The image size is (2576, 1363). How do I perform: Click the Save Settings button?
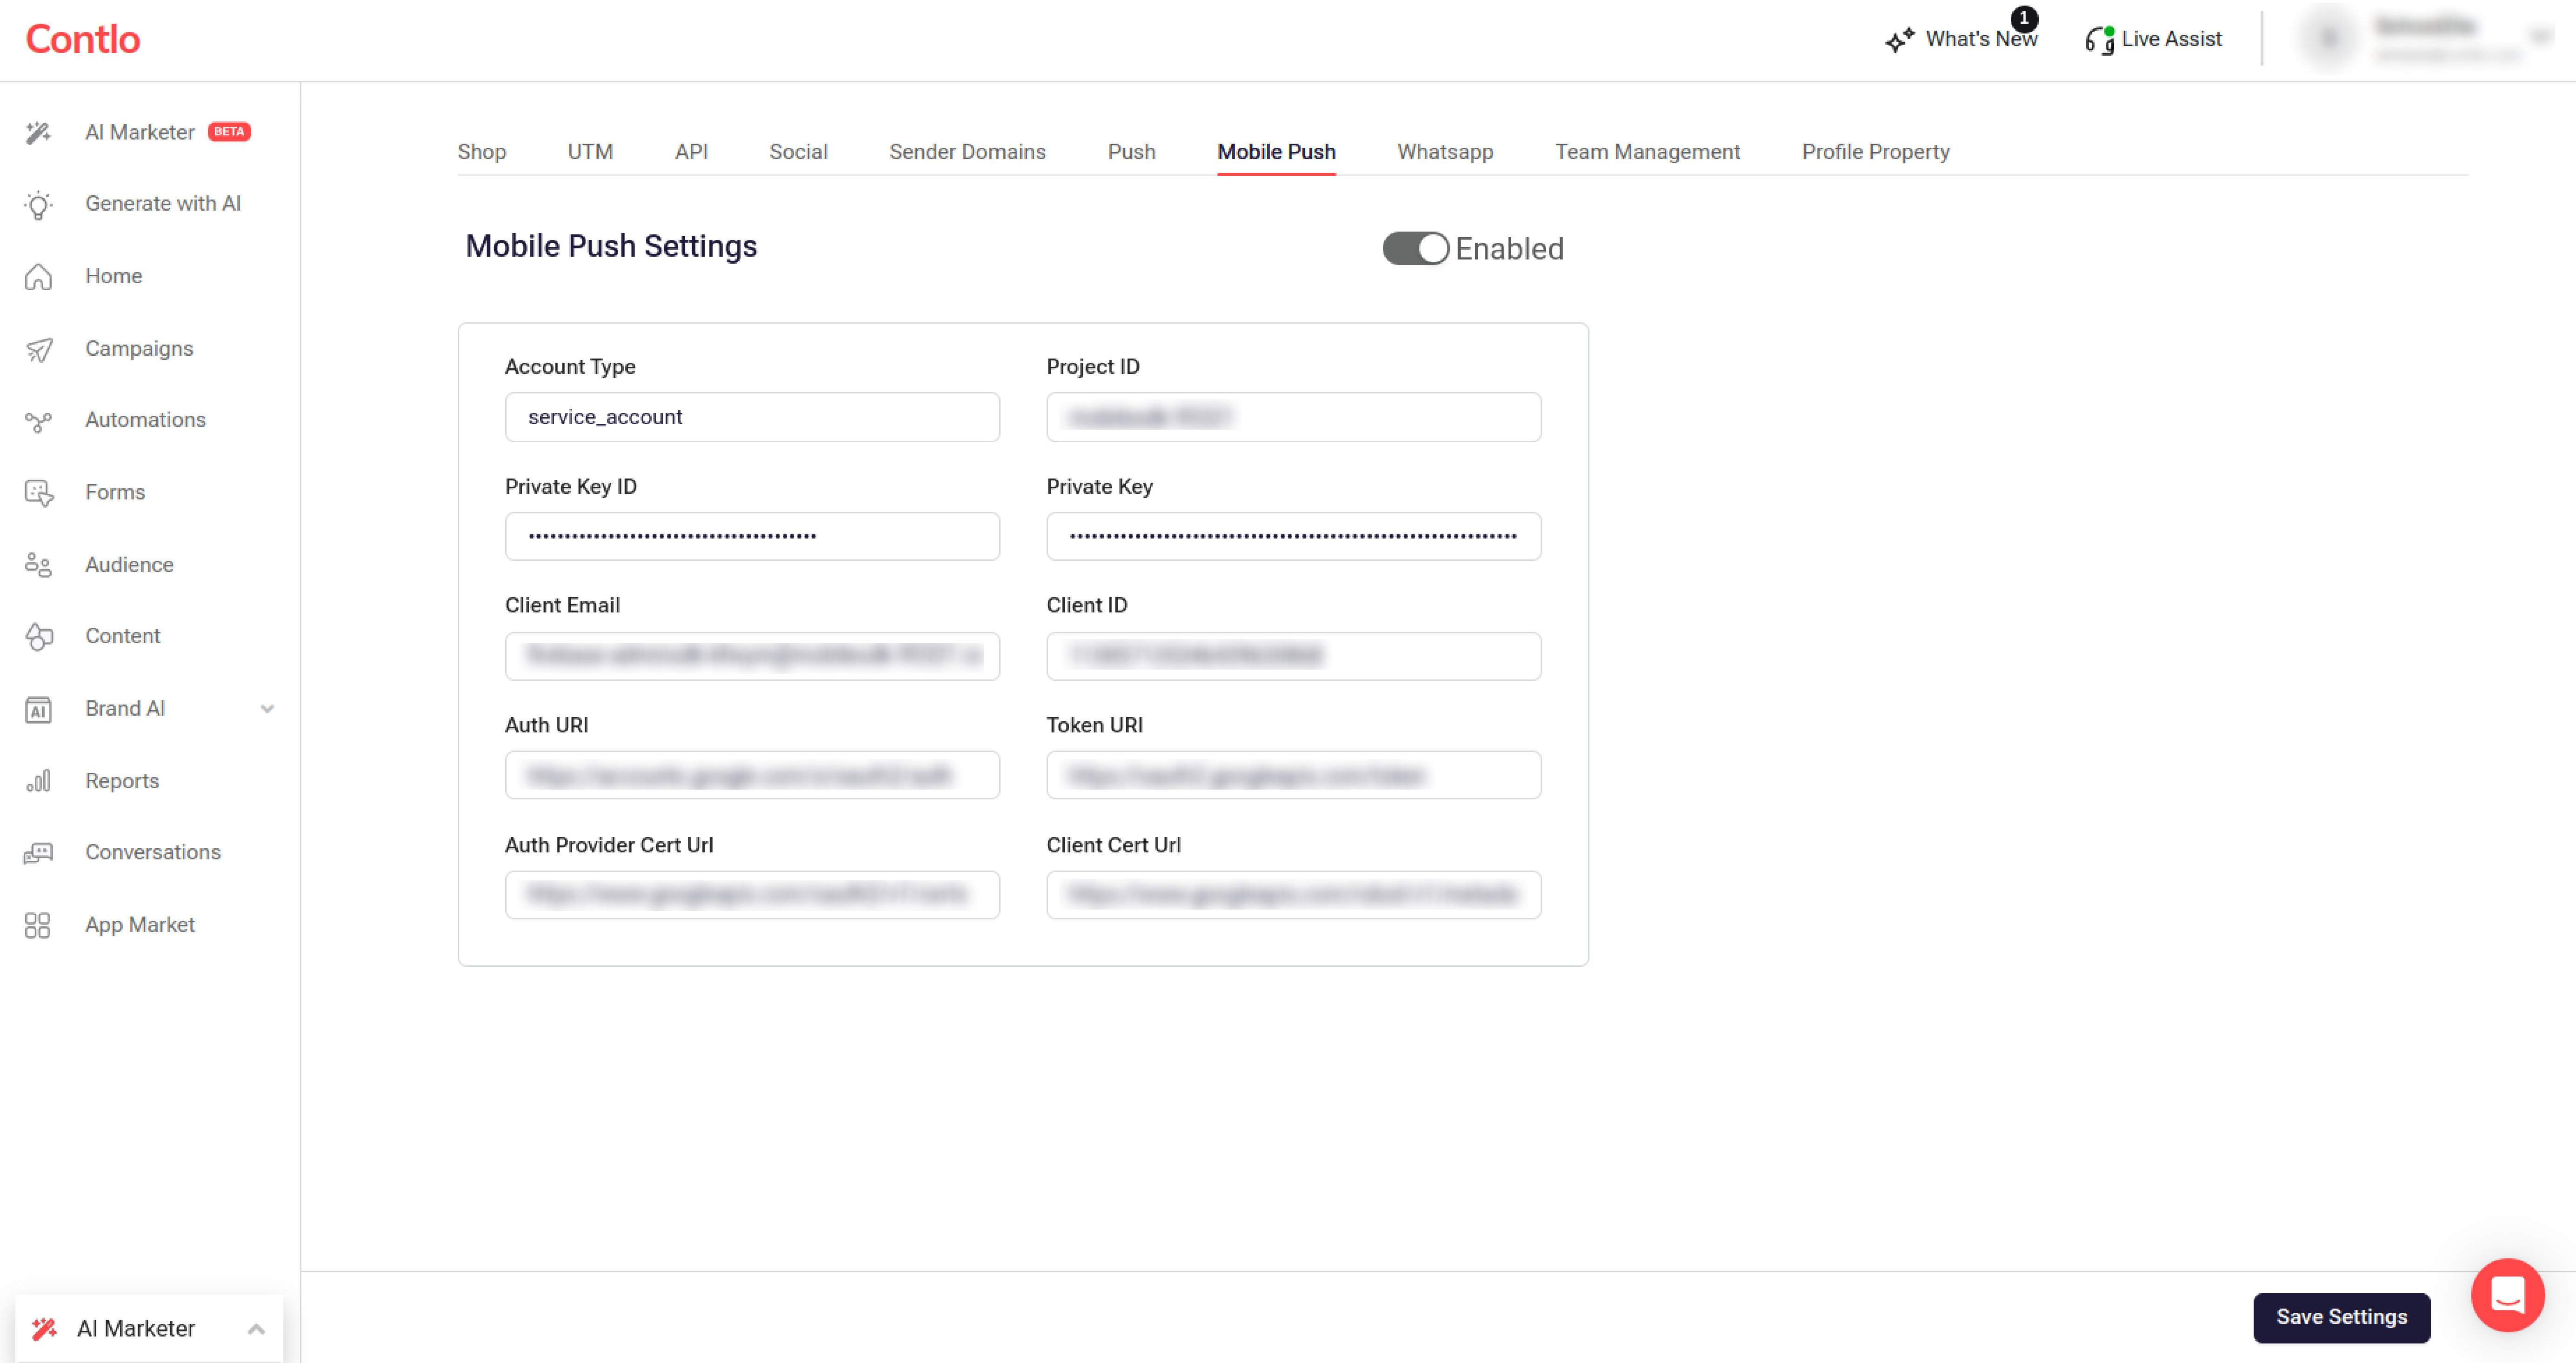click(2341, 1317)
